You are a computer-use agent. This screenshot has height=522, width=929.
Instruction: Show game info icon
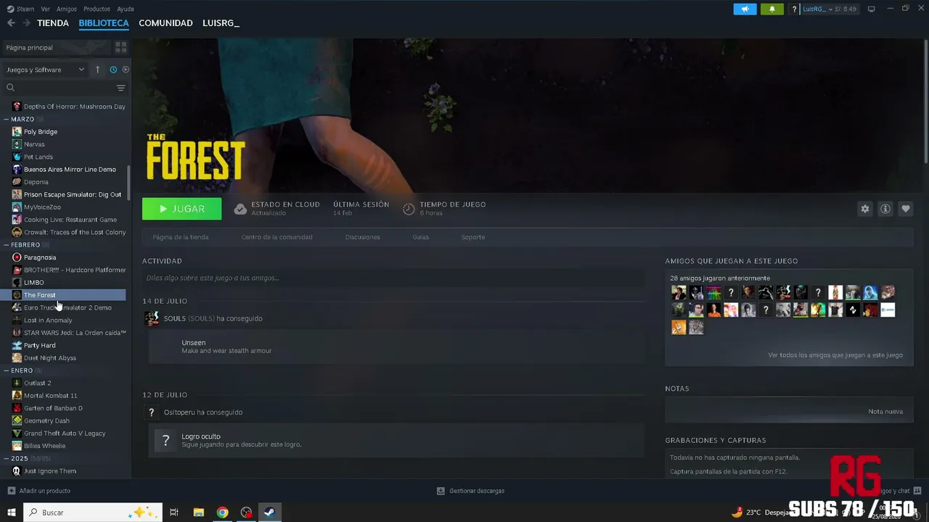(x=885, y=209)
